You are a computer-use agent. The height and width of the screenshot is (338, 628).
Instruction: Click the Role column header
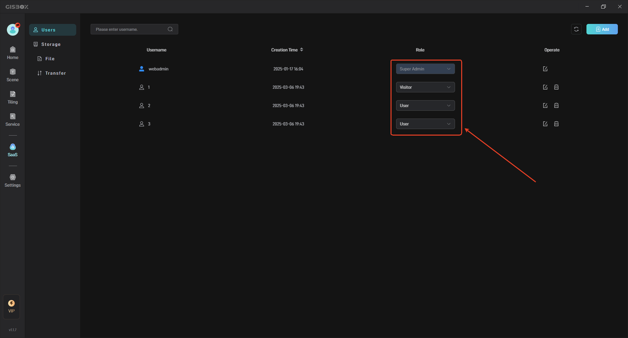pos(420,50)
